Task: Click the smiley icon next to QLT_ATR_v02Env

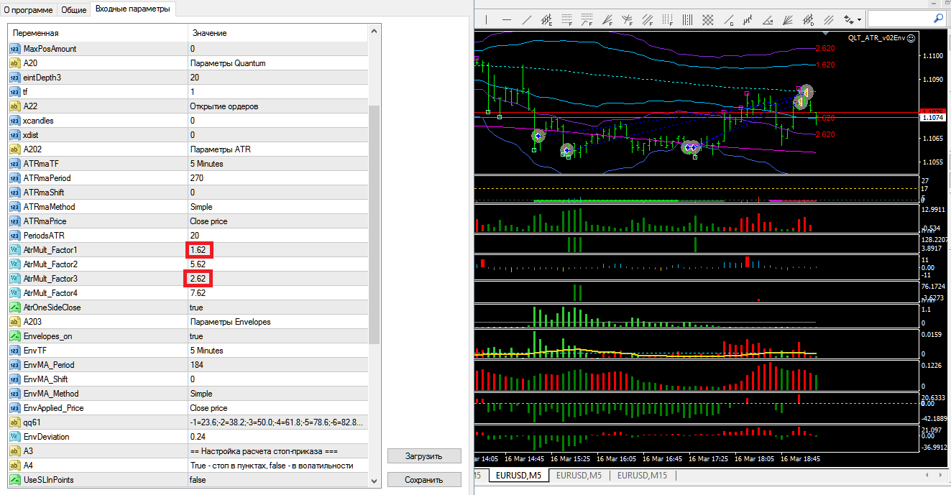Action: coord(911,38)
